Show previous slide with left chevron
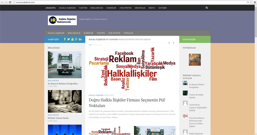The image size is (257, 135). click(169, 43)
